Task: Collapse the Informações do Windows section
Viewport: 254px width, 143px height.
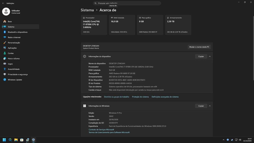Action: [x=210, y=106]
